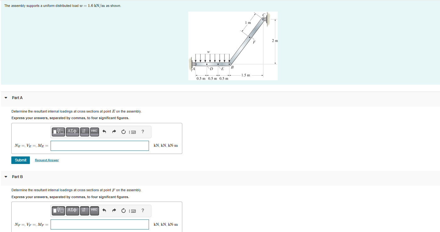Undo input using Part B toolbar

[x=104, y=211]
